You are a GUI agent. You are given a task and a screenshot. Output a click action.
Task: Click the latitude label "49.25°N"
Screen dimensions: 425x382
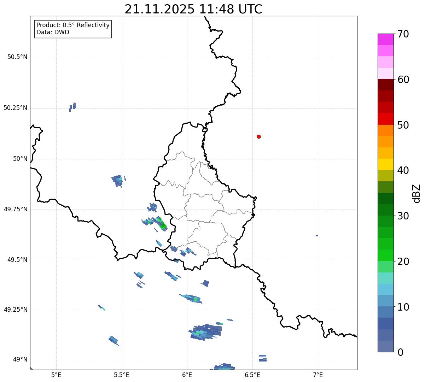[x=16, y=310]
